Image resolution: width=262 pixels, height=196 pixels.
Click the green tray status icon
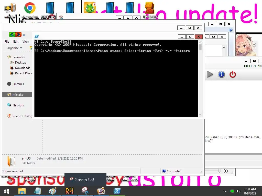point(232,191)
